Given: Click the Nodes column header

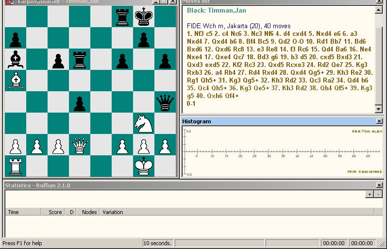Looking at the screenshot, I should pyautogui.click(x=89, y=212).
